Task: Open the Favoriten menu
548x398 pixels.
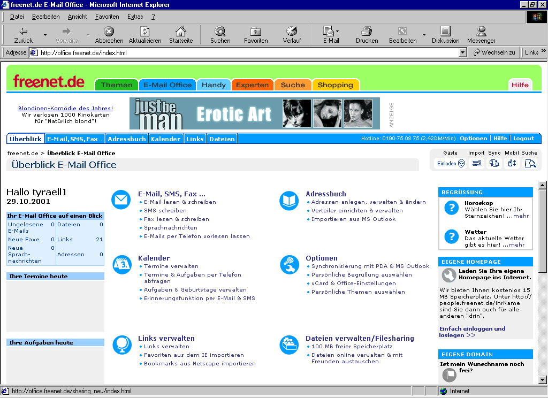Action: pyautogui.click(x=107, y=17)
